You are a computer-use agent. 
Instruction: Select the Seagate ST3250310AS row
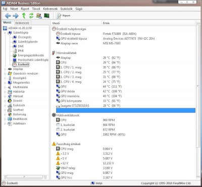click(x=126, y=106)
